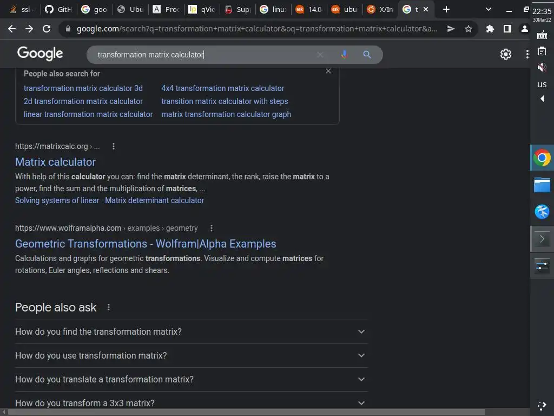Screen dimensions: 554x416
Task: Open Google apps grid icon
Action: pos(527,54)
